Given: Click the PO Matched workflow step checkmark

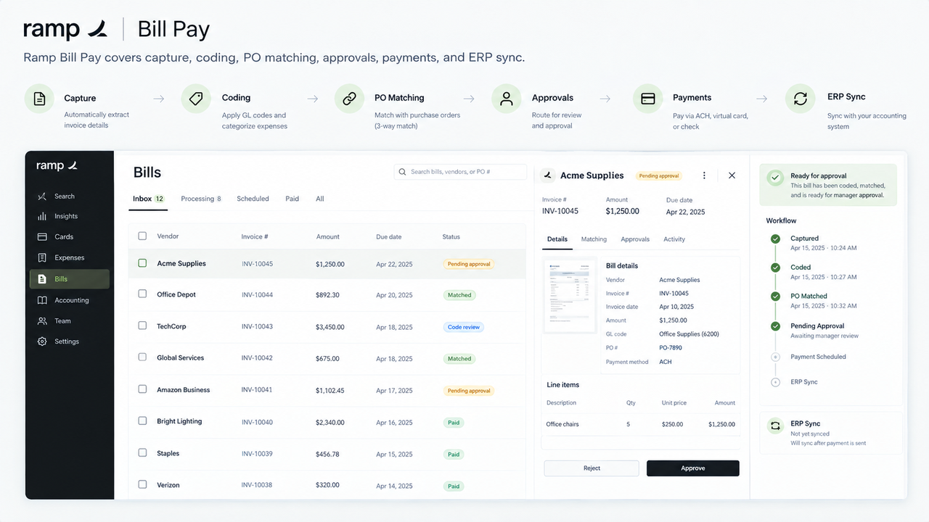Looking at the screenshot, I should click(775, 297).
